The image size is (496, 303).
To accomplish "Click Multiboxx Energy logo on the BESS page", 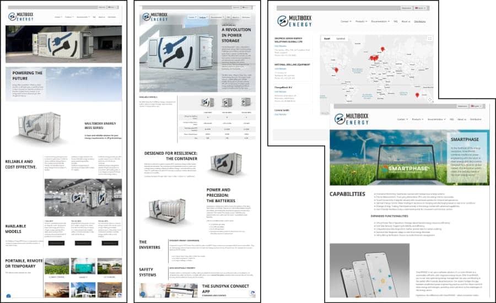I will click(155, 17).
